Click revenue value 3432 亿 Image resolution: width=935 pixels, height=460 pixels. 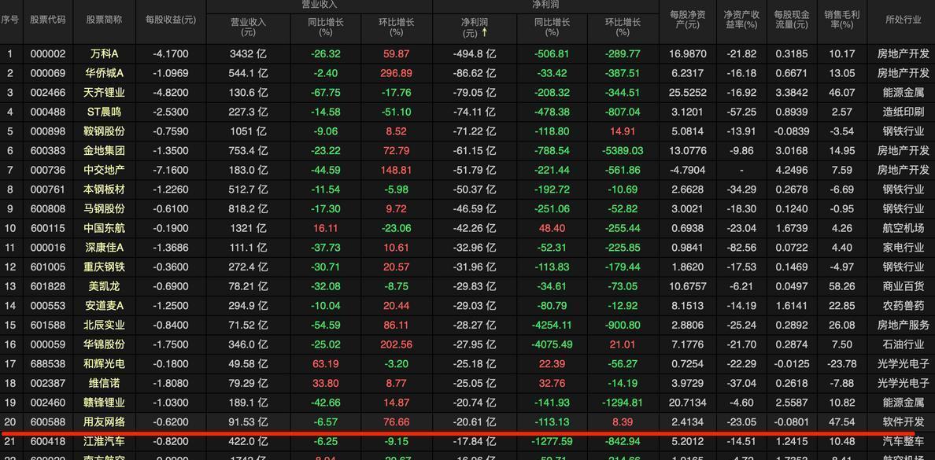click(248, 53)
